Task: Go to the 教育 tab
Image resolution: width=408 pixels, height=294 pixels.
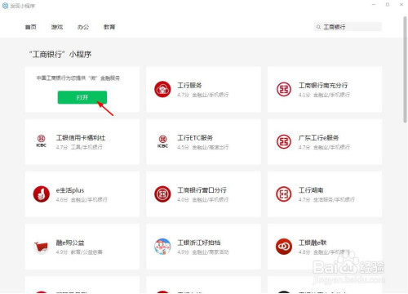Action: 109,27
